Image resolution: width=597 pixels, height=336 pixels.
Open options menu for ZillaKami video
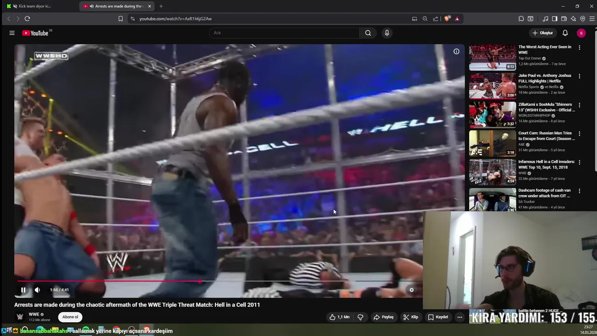pos(579,105)
